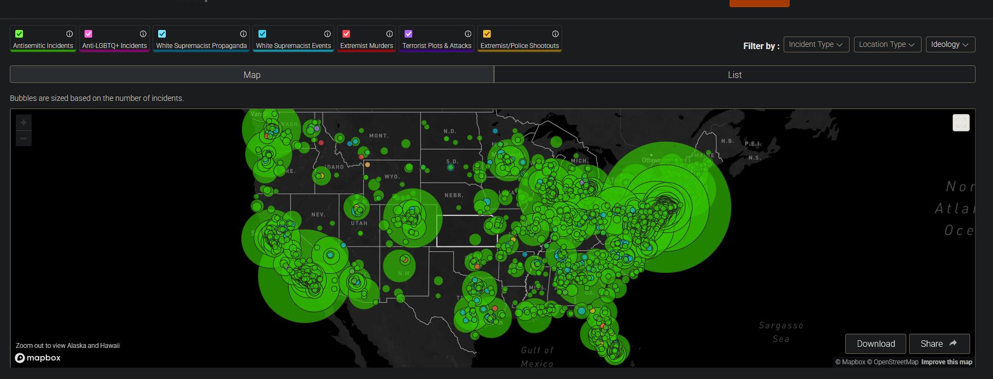Switch to the Map tab
Viewport: 993px width, 379px height.
(x=252, y=75)
